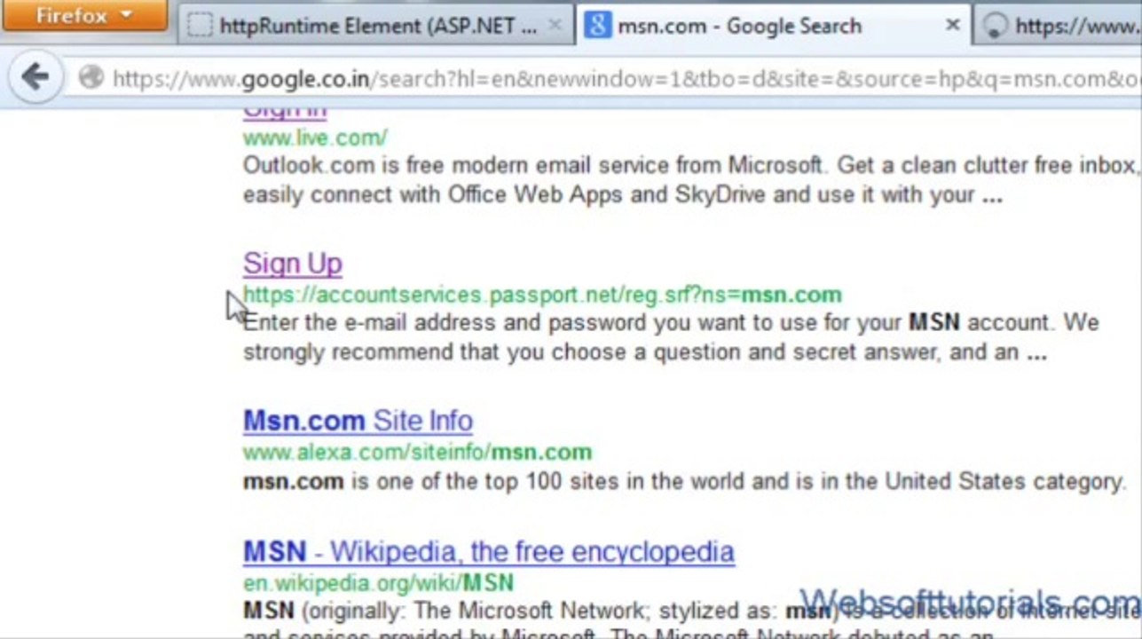The image size is (1142, 639).
Task: Open the Firefox application menu
Action: coord(83,16)
